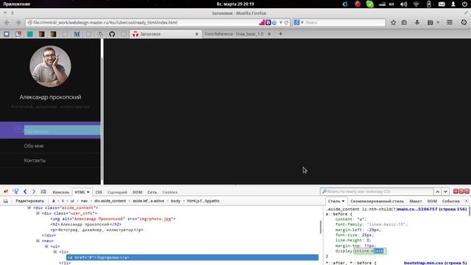Click the Обо мне sidebar link

(34, 146)
